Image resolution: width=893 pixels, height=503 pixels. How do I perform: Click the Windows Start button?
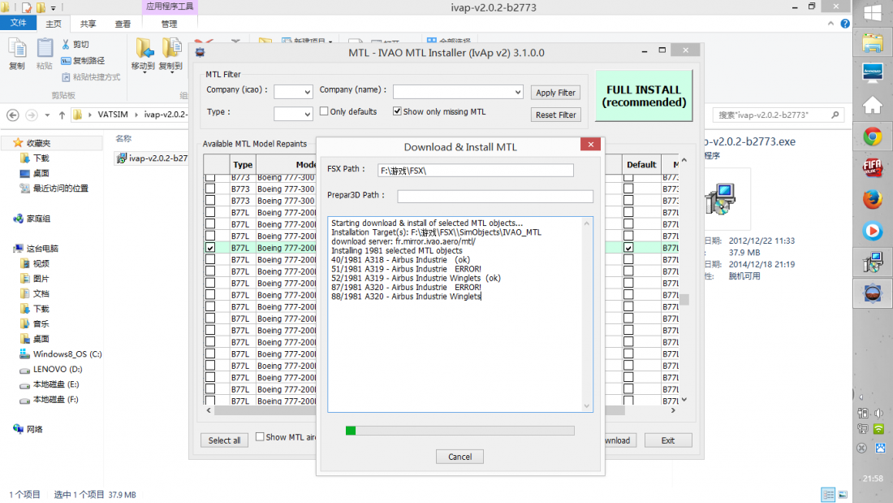pyautogui.click(x=873, y=12)
